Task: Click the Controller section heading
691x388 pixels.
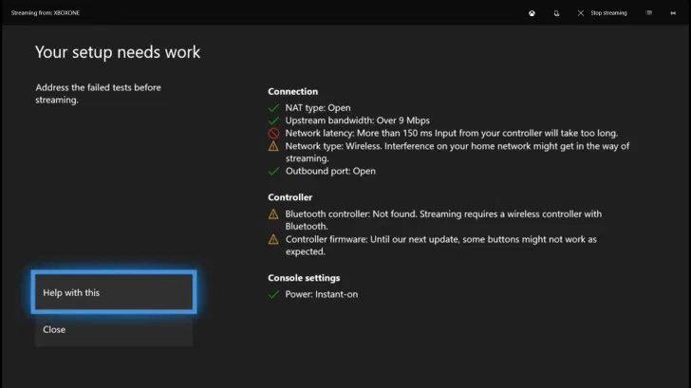Action: click(x=290, y=197)
